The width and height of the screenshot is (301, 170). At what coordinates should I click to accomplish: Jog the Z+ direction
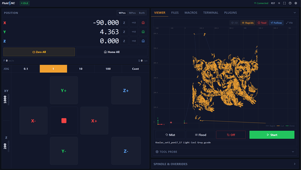point(126,90)
